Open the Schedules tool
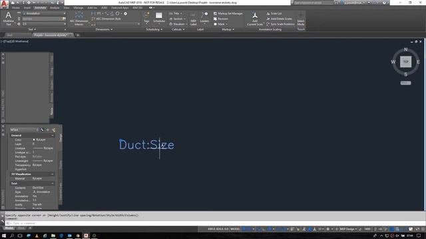The image size is (426, 239). click(159, 18)
